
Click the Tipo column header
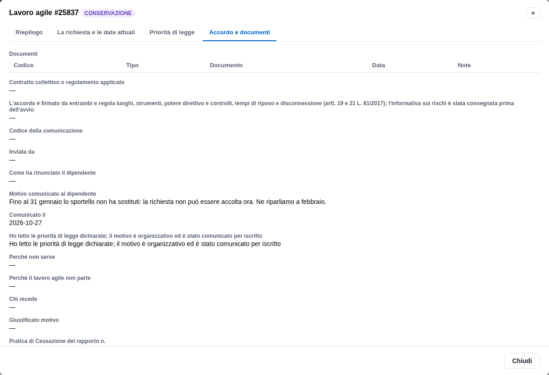pos(132,65)
